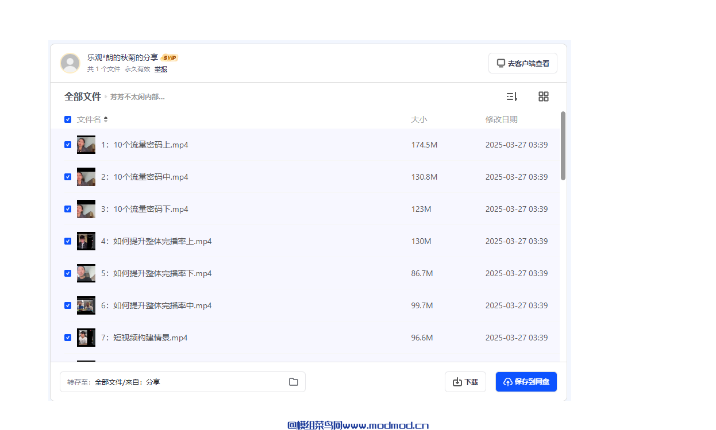
Task: Uncheck the 2：10个流量密码中.mp4 checkbox
Action: click(68, 177)
